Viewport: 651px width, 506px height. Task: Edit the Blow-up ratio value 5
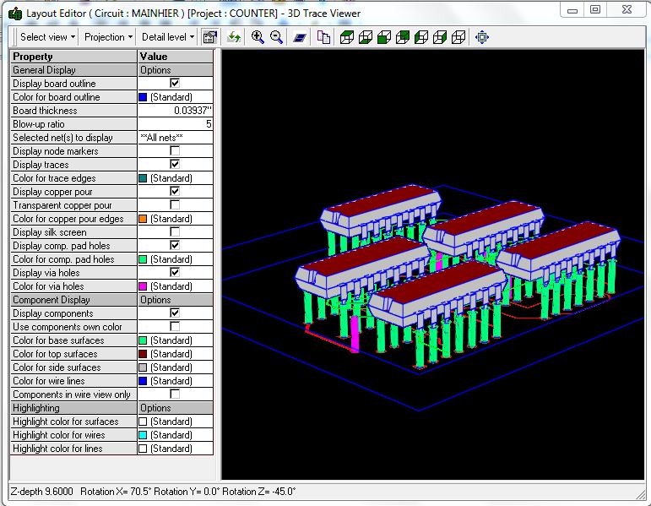[176, 124]
